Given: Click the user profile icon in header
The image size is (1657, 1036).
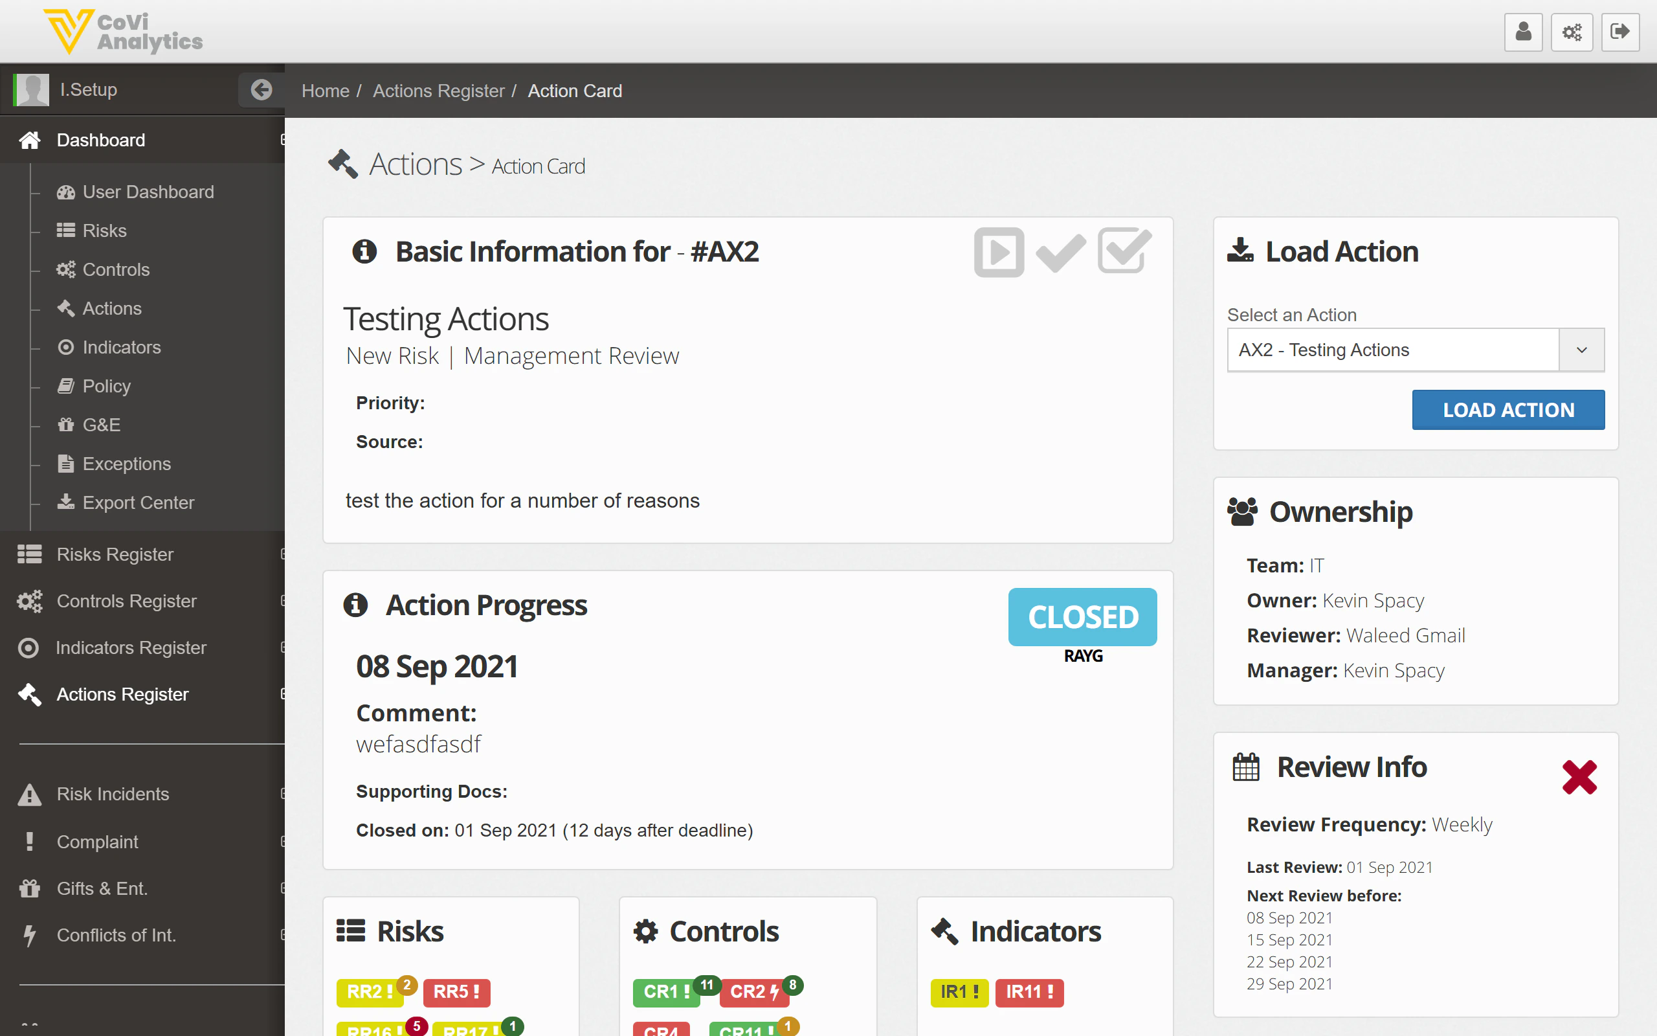Looking at the screenshot, I should [1523, 32].
